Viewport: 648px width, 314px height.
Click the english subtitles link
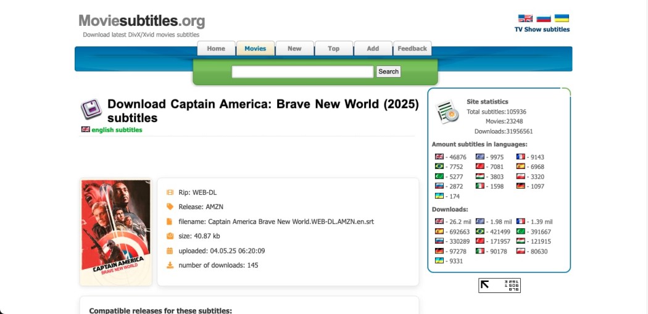pyautogui.click(x=117, y=130)
